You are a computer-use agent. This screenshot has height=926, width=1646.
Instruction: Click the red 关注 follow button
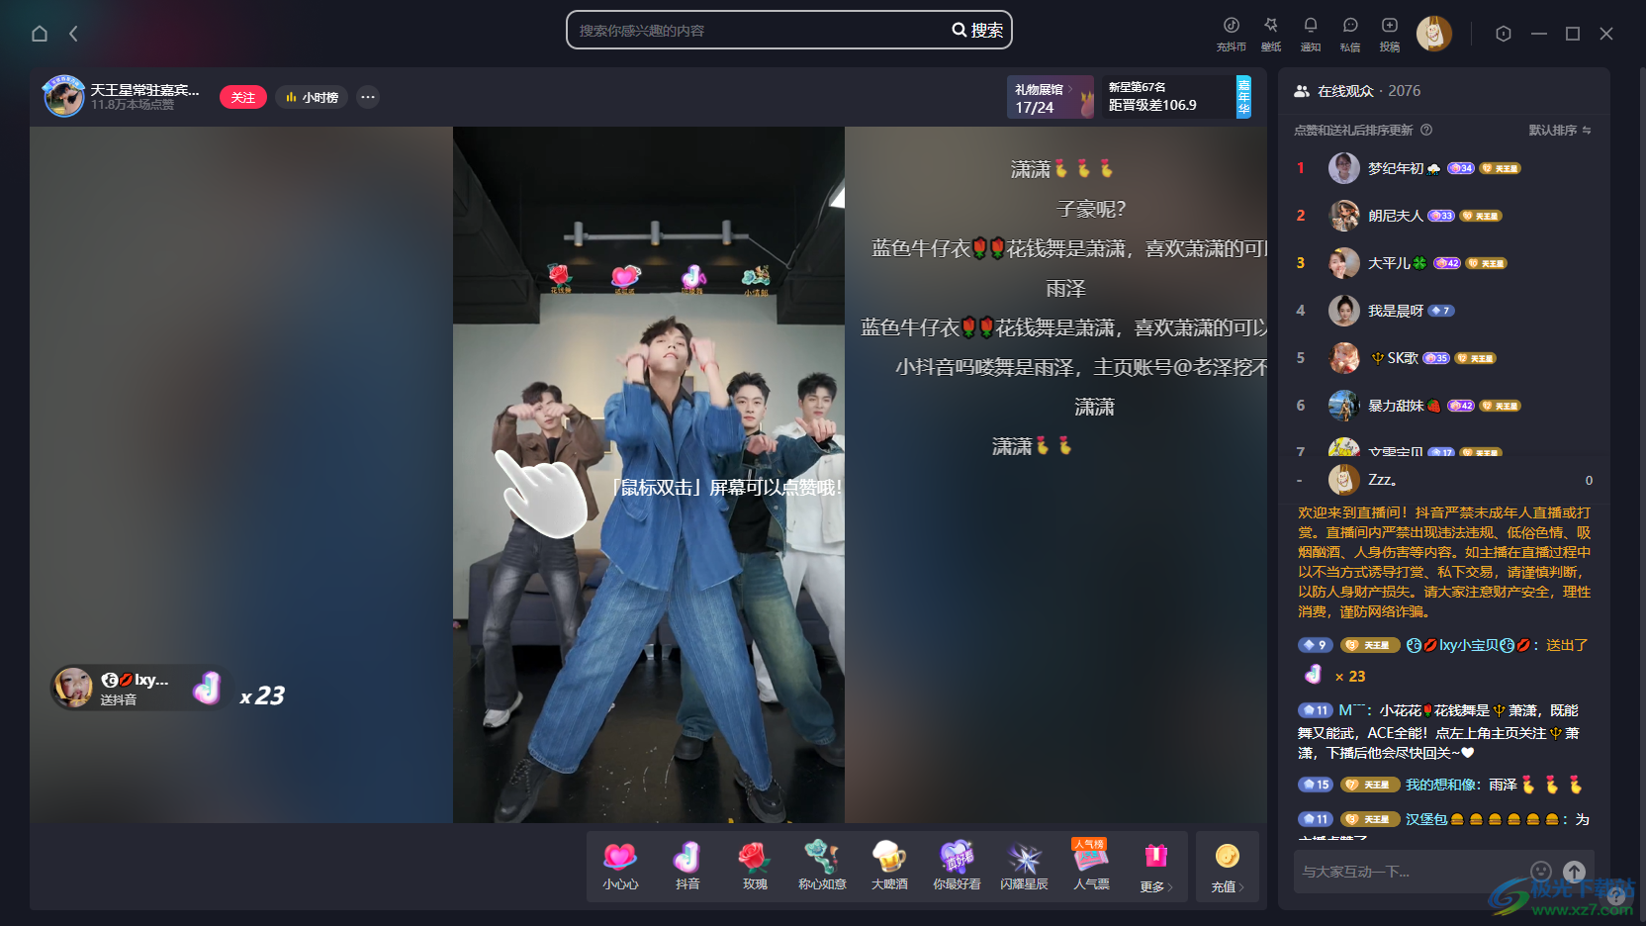coord(243,97)
